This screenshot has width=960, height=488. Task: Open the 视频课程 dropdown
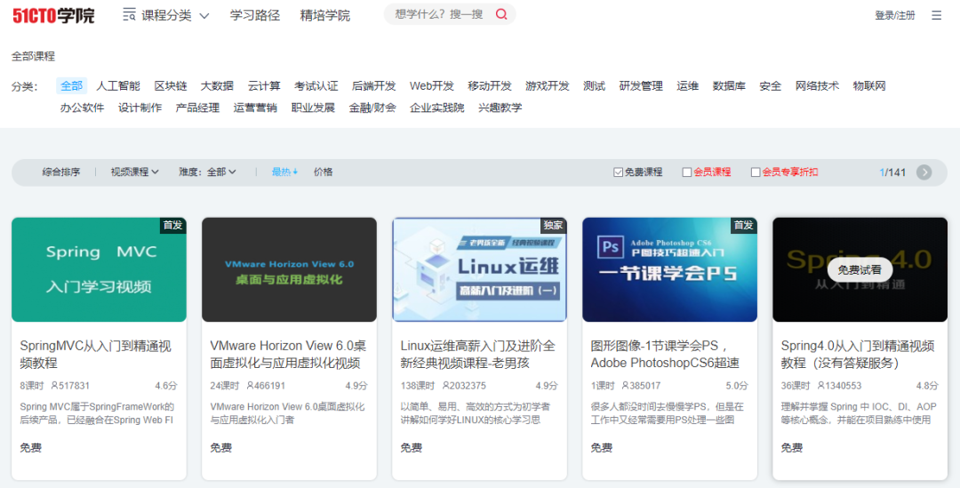pos(135,172)
